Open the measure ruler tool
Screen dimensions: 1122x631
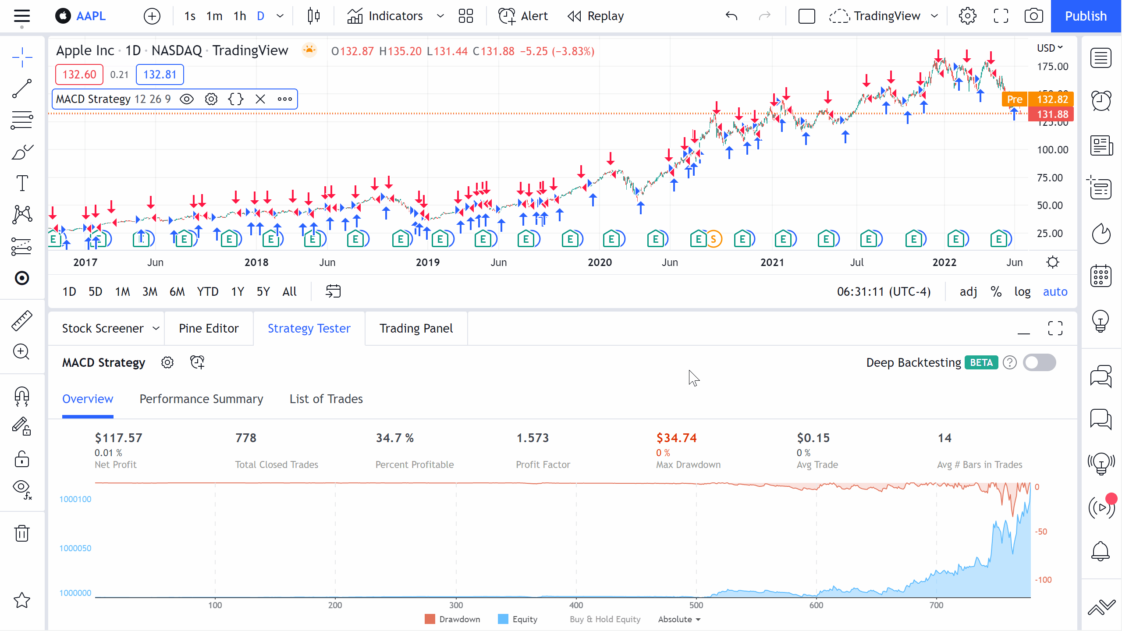[x=21, y=320]
